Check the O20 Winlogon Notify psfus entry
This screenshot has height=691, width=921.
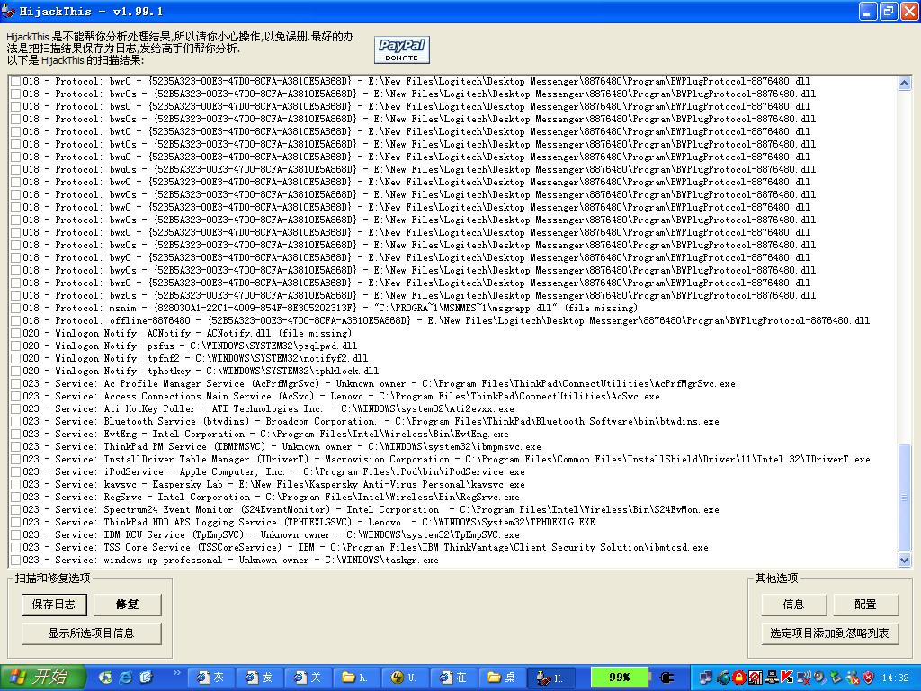(16, 345)
